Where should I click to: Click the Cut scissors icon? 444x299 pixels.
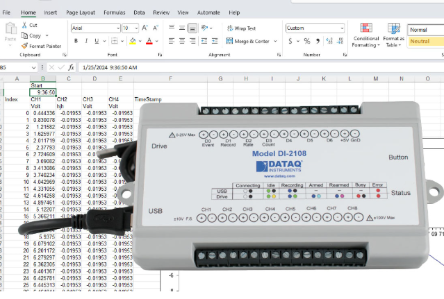(24, 25)
